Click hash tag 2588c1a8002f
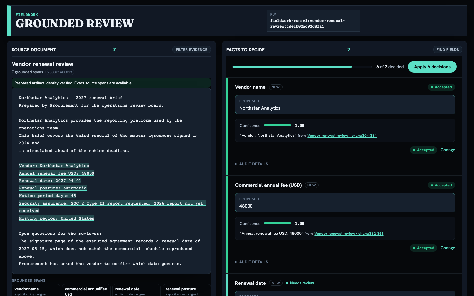The width and height of the screenshot is (474, 296). click(x=60, y=72)
